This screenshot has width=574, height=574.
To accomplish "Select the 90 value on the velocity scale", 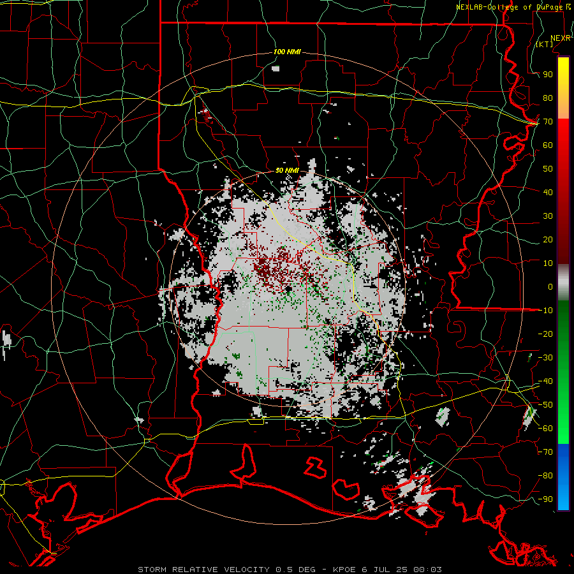I will [548, 75].
